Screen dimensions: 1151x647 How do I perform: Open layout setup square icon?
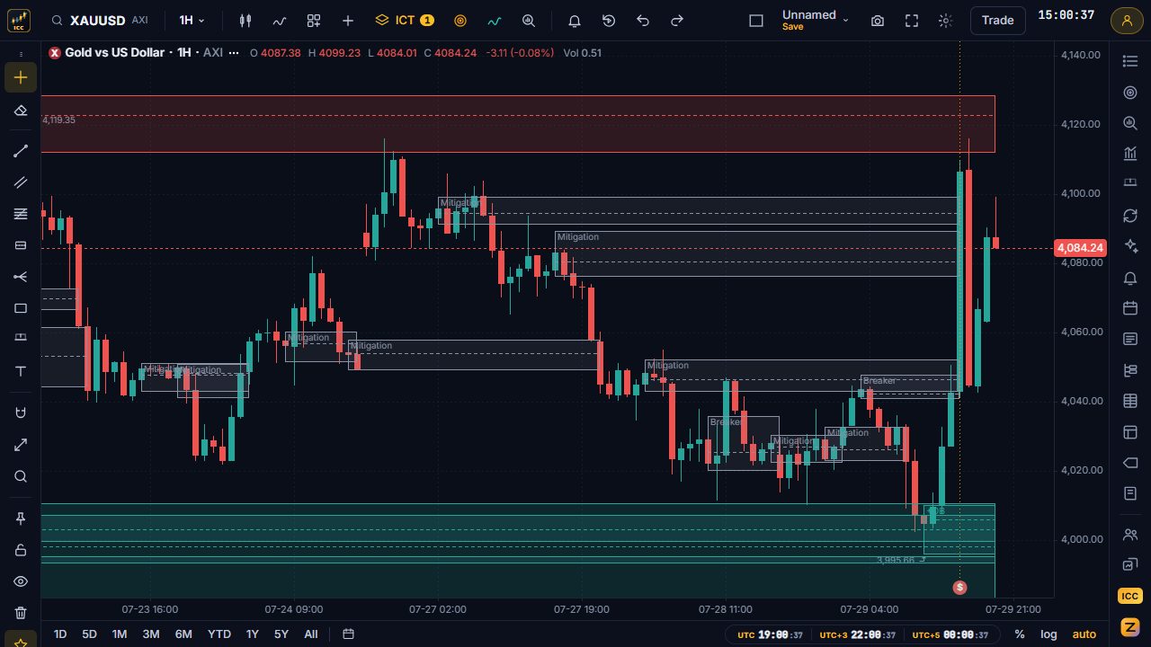(756, 20)
